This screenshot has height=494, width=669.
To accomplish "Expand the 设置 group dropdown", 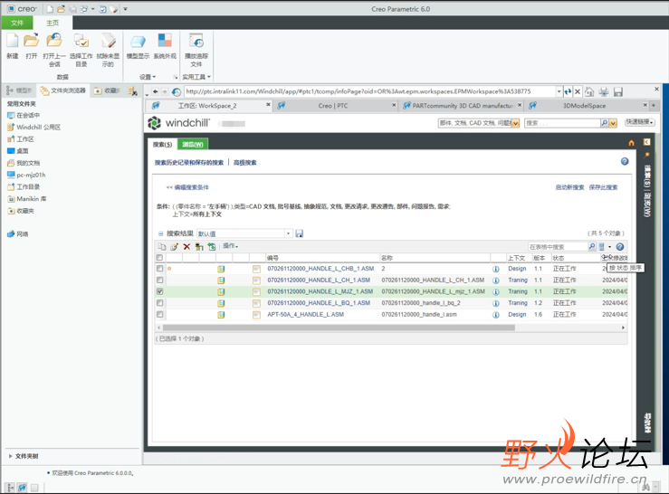I will [148, 77].
